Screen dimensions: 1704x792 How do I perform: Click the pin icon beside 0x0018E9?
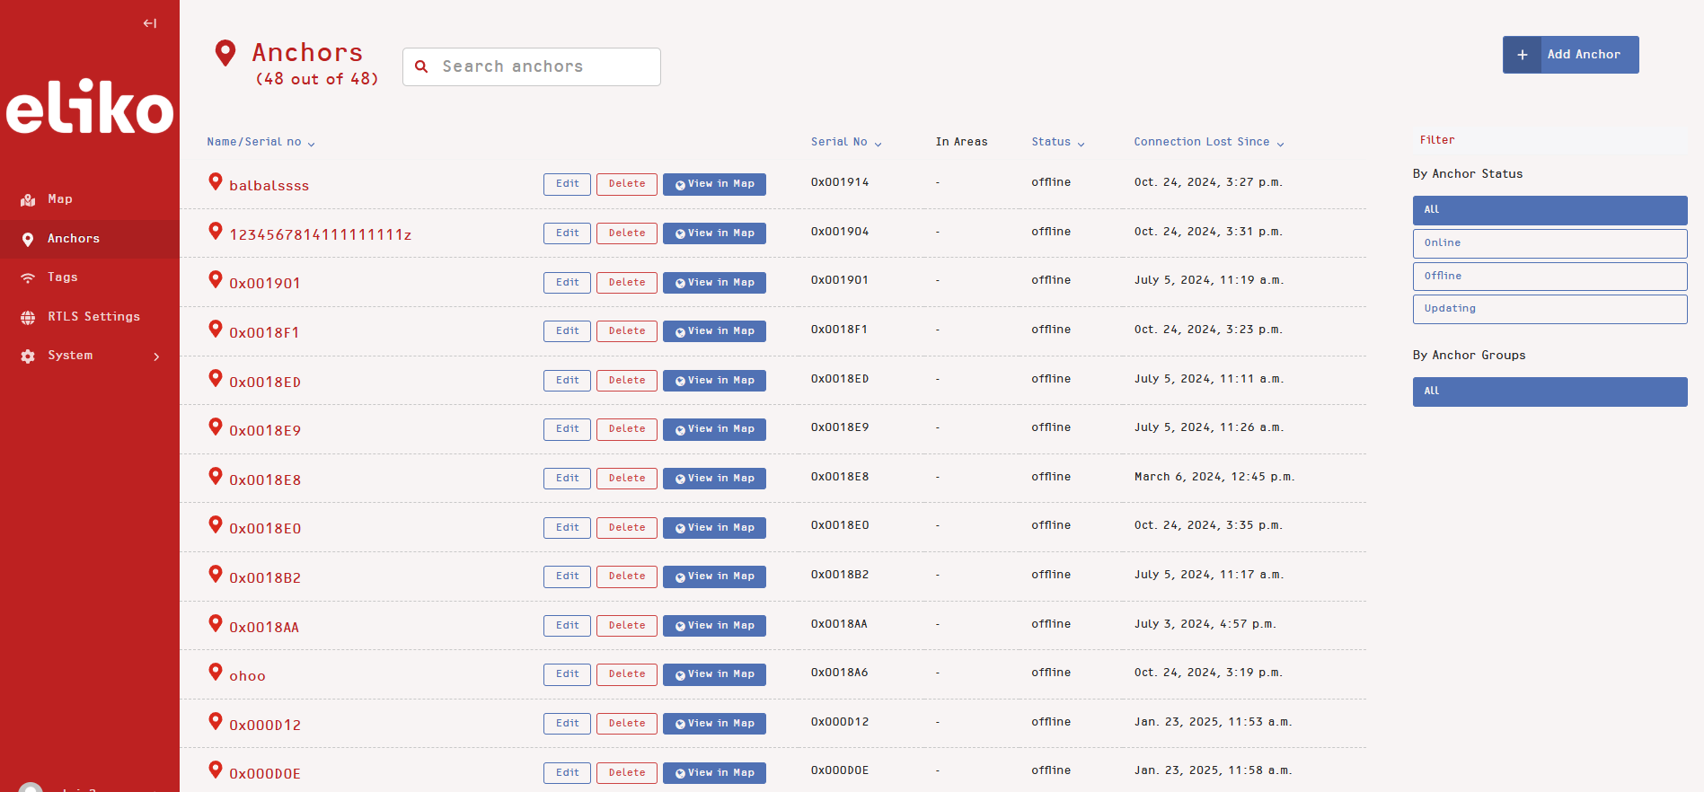216,427
